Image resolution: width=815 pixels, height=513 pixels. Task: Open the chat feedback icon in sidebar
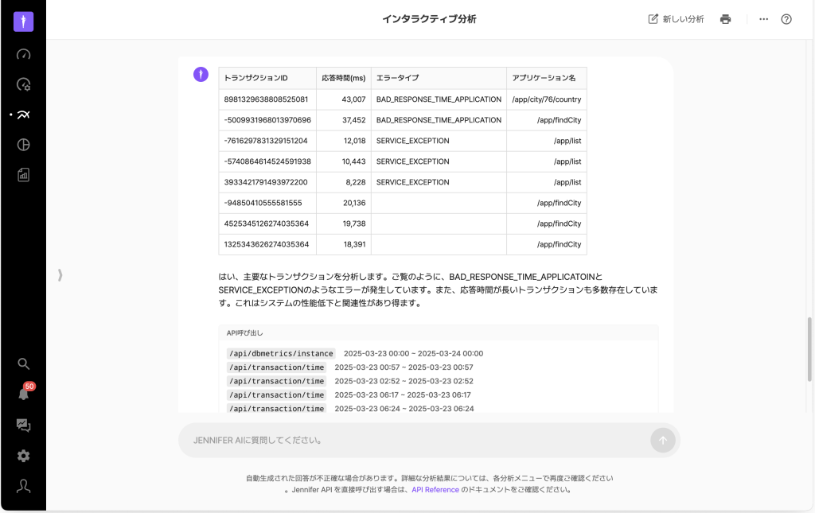click(x=23, y=426)
